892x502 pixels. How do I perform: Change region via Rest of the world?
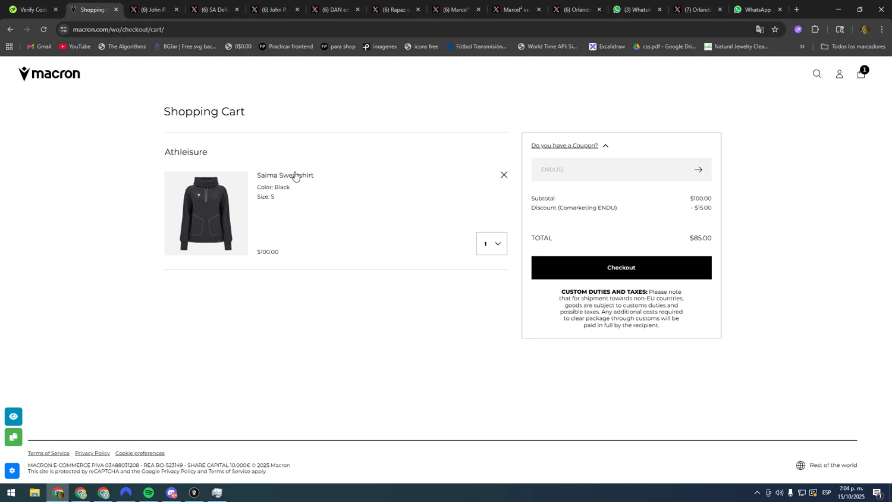(827, 465)
